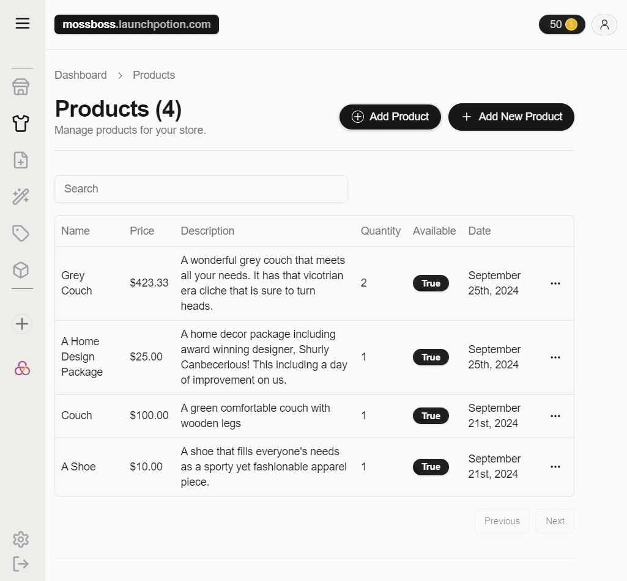Open the tags section from sidebar
Screen dimensions: 627x581
click(x=21, y=233)
